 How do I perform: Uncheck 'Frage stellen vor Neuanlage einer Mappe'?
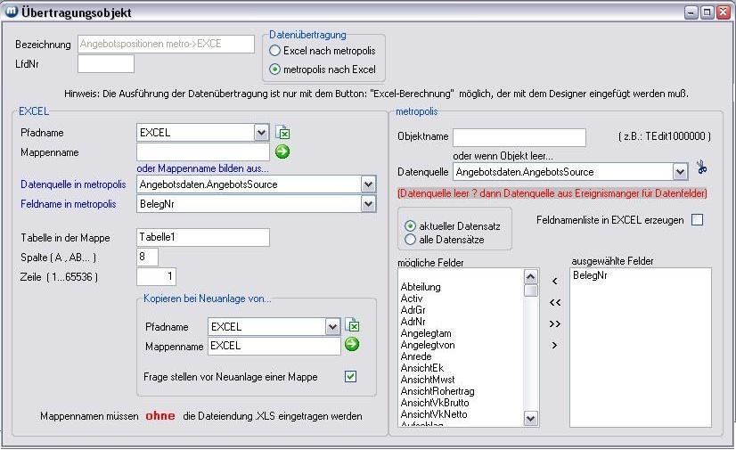coord(350,377)
